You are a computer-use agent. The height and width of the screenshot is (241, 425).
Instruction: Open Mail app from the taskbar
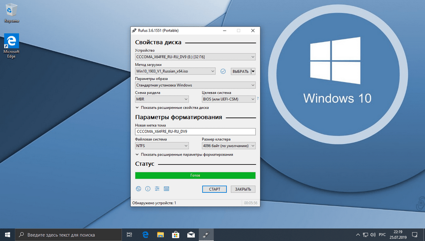(191, 235)
